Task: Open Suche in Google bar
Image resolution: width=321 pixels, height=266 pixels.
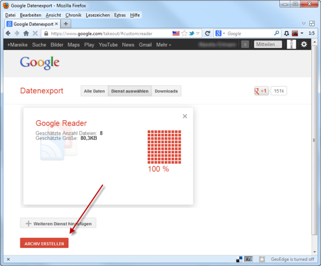Action: coord(39,45)
